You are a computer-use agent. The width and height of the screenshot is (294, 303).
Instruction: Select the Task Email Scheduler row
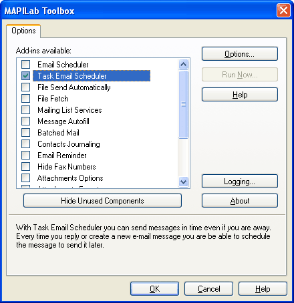coord(92,76)
